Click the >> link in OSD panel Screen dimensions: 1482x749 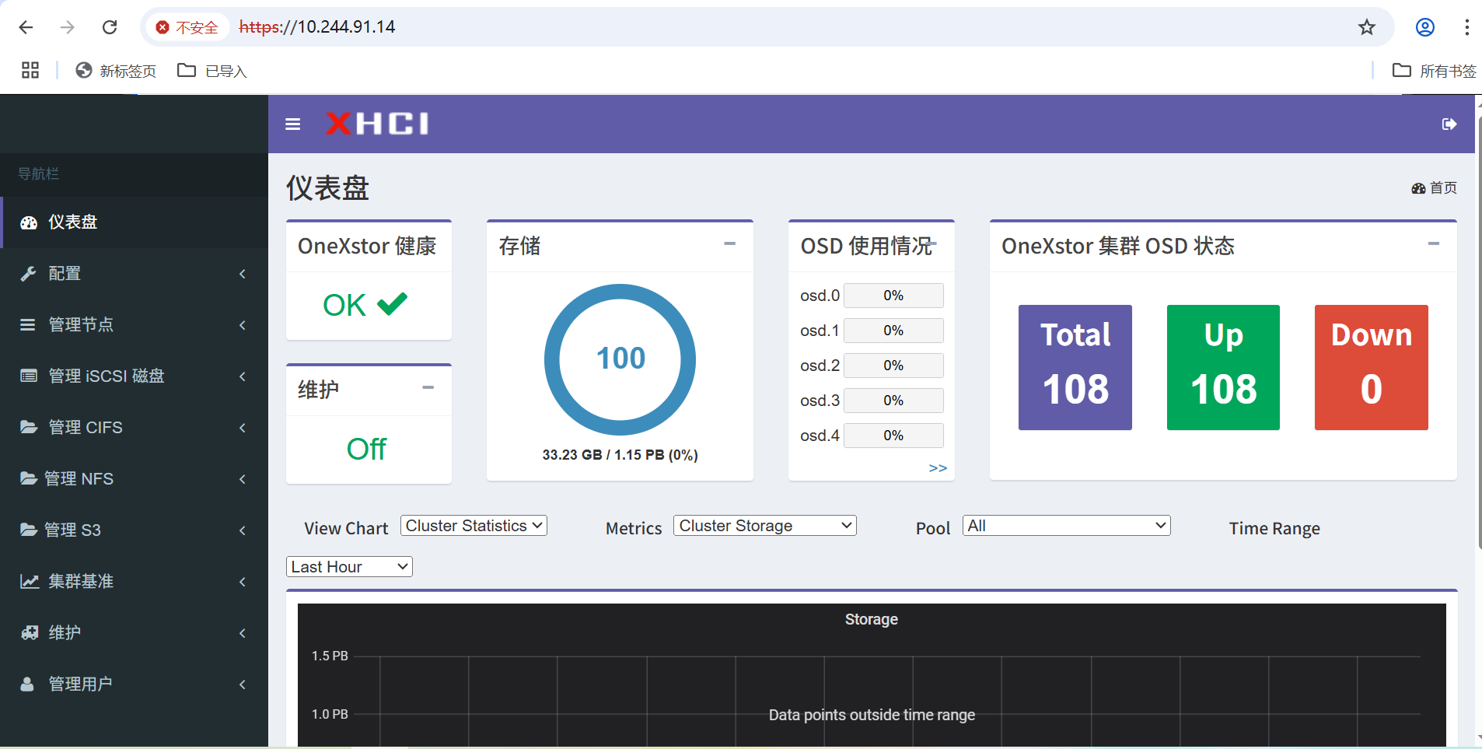938,467
